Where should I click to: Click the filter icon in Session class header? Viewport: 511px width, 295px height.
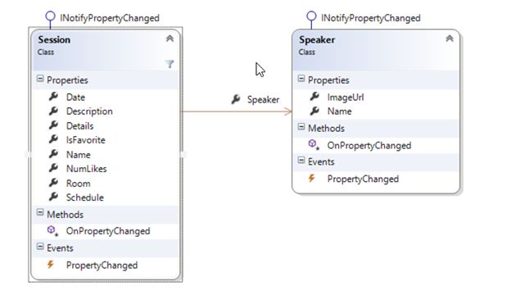[x=170, y=64]
